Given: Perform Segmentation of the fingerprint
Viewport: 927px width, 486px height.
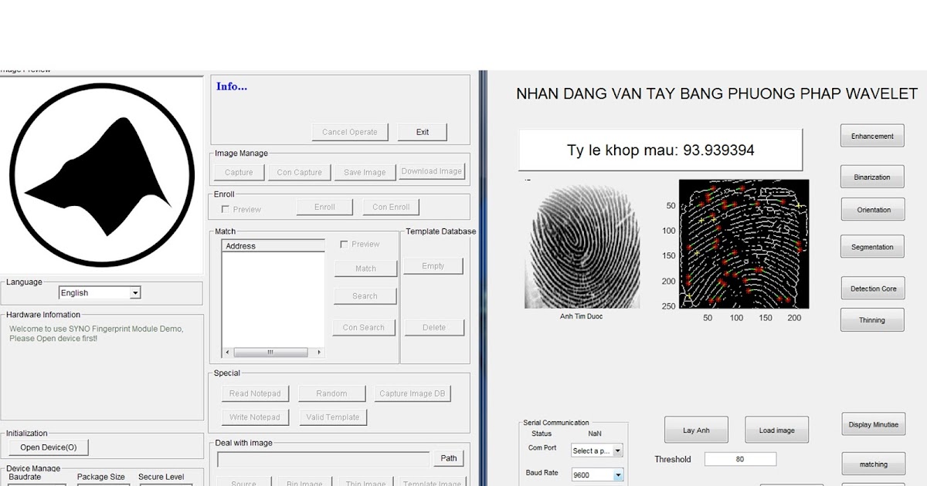Looking at the screenshot, I should click(x=871, y=246).
